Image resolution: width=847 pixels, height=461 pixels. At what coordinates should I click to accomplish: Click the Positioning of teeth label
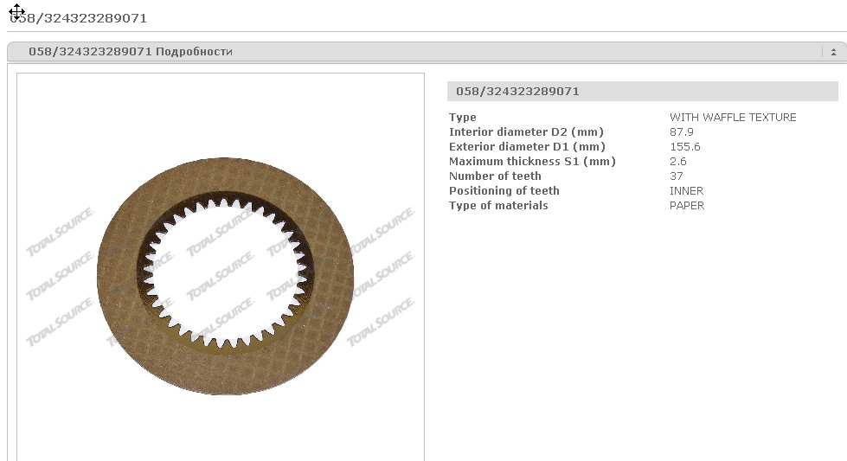tap(504, 191)
